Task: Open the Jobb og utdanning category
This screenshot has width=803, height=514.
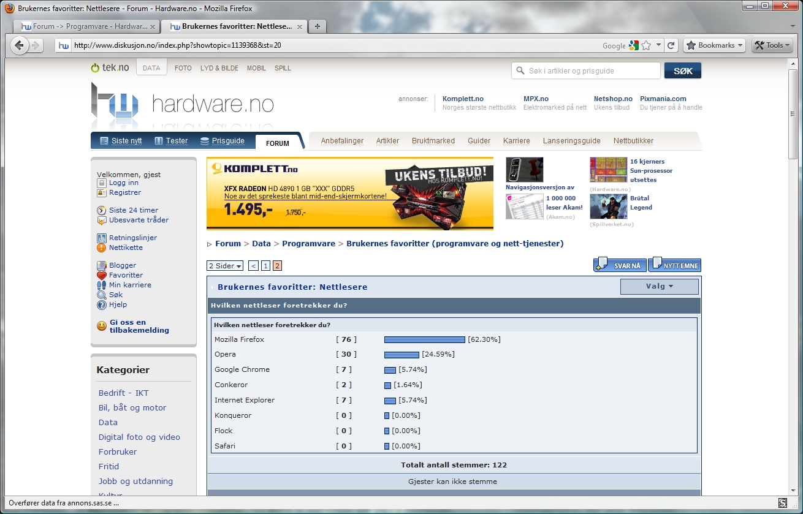Action: coord(135,481)
